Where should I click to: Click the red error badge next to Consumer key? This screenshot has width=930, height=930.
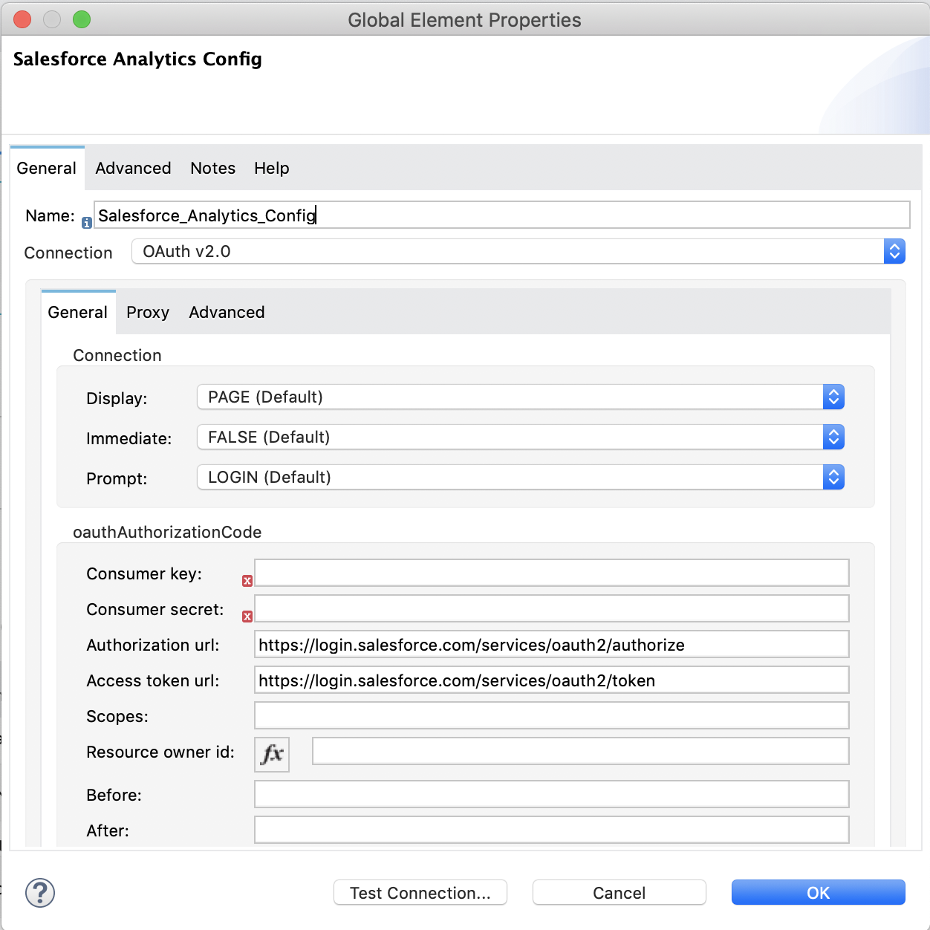tap(247, 581)
